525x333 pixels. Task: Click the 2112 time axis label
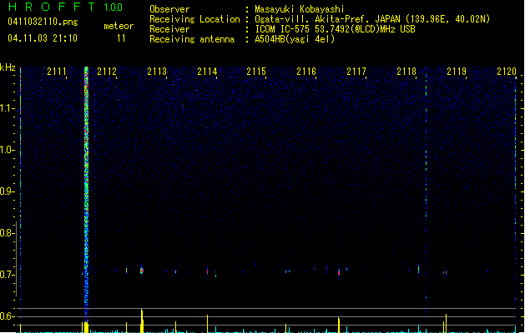click(107, 72)
